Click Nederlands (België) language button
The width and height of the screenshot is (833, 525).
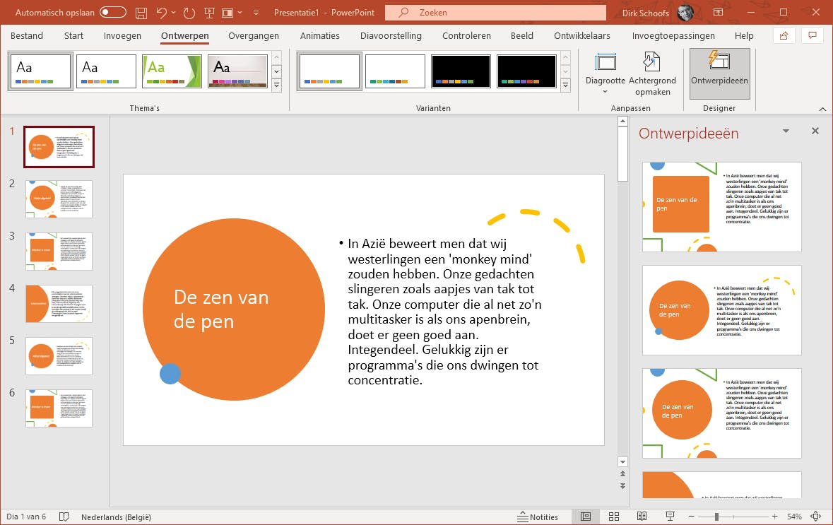click(116, 517)
